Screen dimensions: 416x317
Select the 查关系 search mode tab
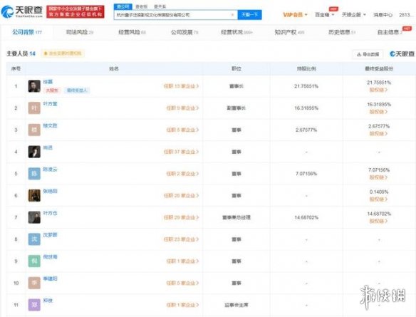point(160,6)
